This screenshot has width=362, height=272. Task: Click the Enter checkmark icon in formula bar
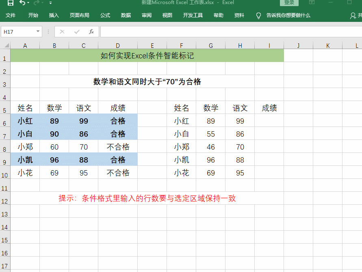pos(77,32)
